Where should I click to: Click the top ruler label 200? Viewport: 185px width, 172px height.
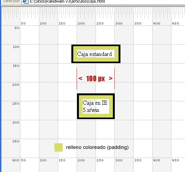click(x=81, y=23)
